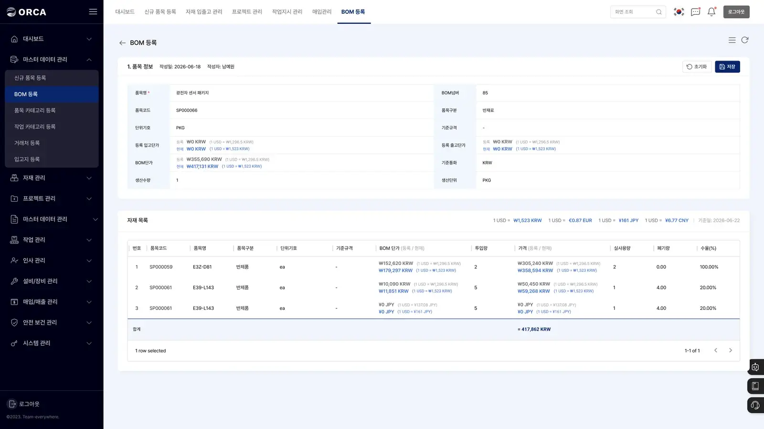Click the back arrow beside BOM 등록

coord(122,43)
